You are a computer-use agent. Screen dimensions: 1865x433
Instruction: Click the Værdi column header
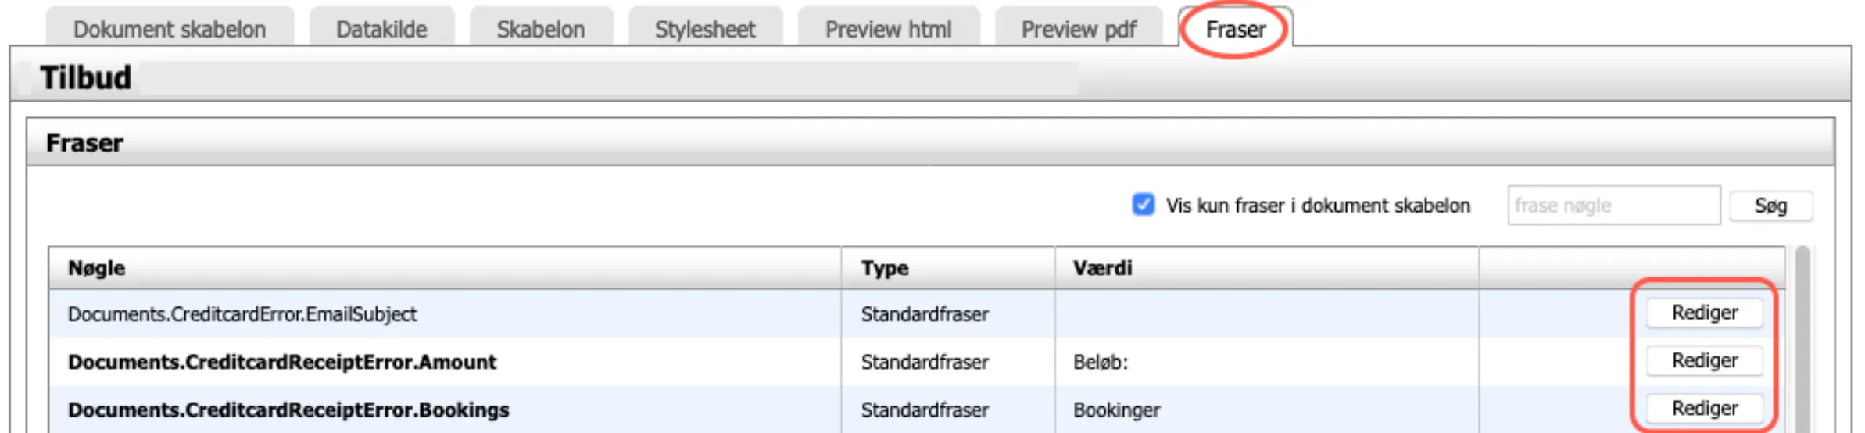[1102, 268]
